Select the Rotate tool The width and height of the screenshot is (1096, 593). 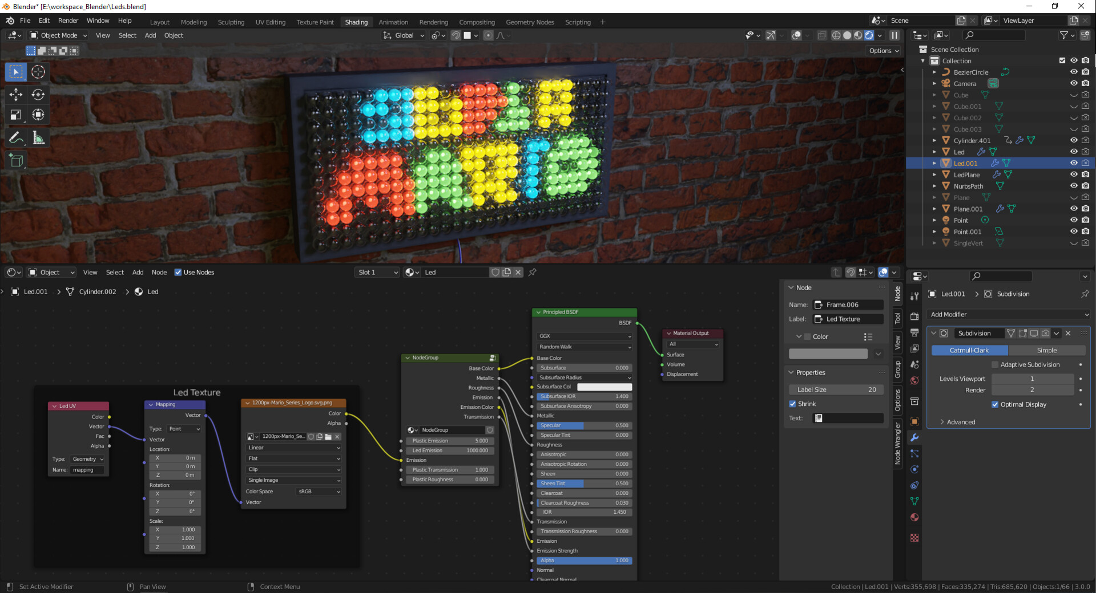(38, 95)
